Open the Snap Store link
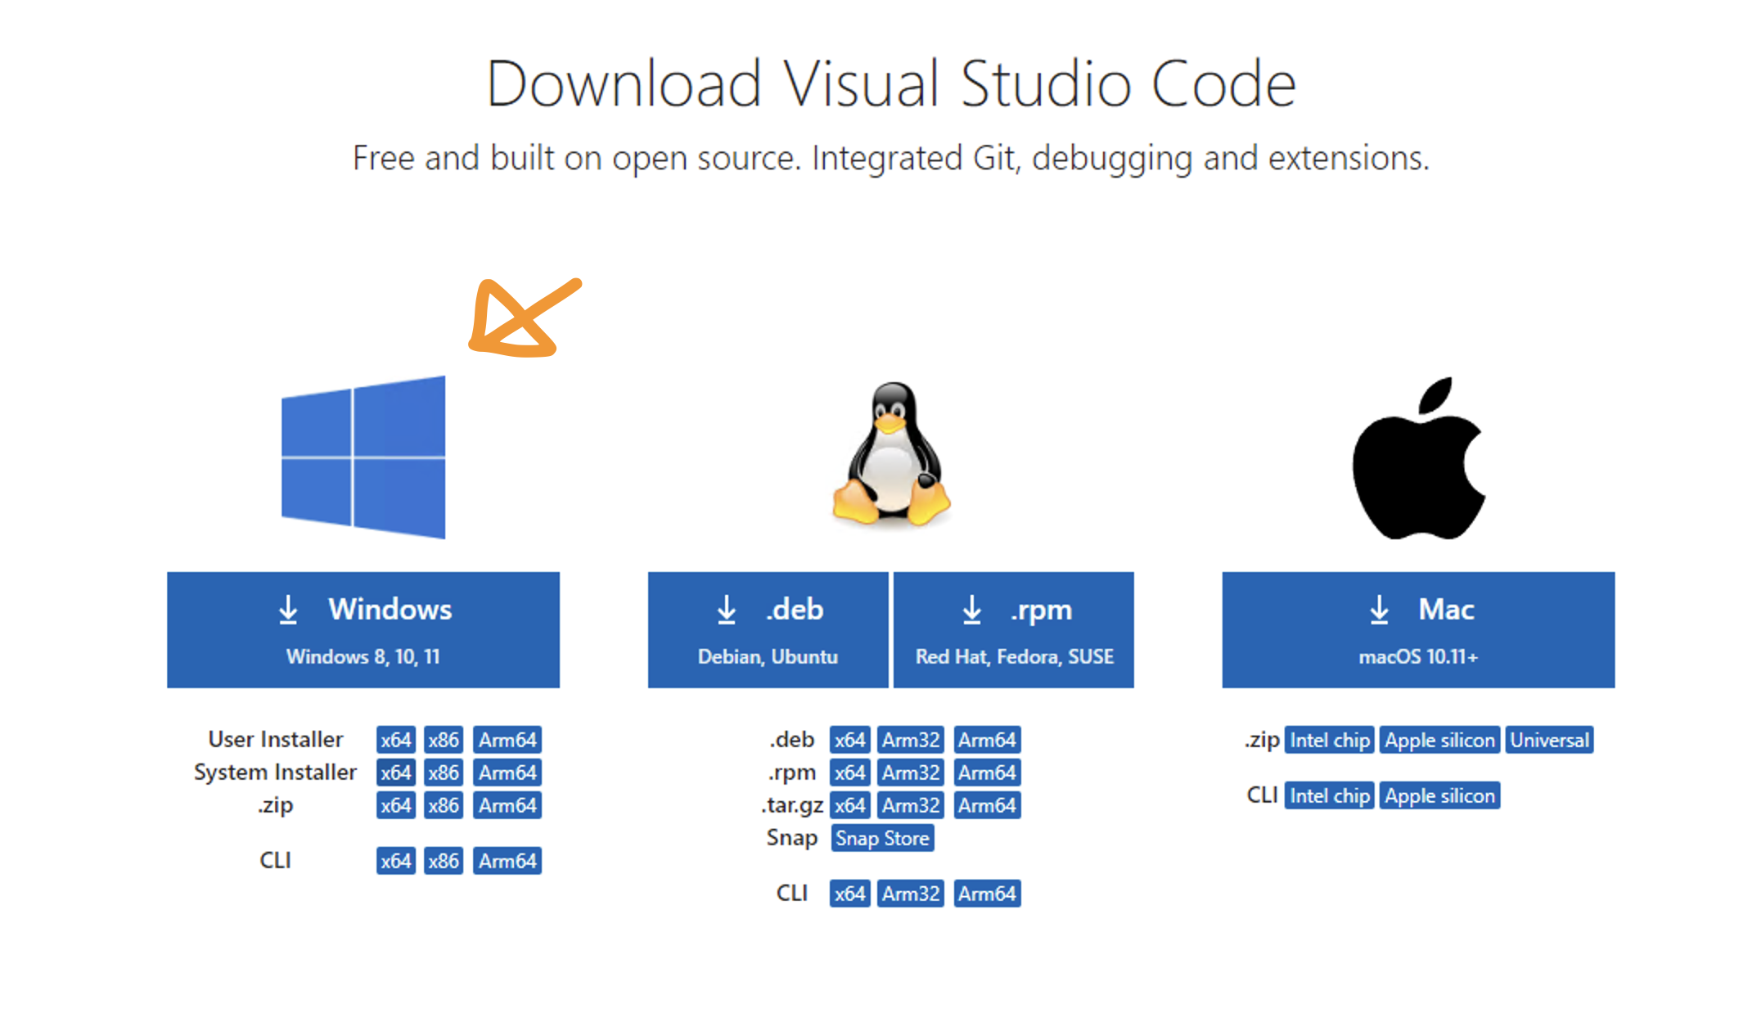1743x1018 pixels. (x=882, y=838)
